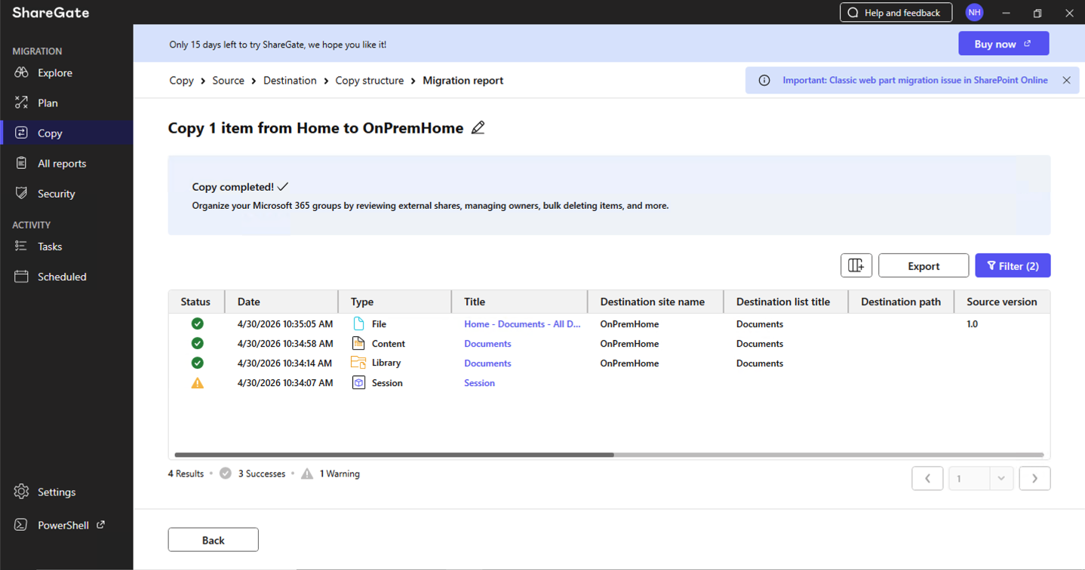Screen dimensions: 1085x570
Task: Go to Explore in the sidebar
Action: [55, 72]
